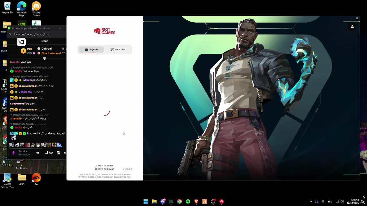Open the Windows Start menu
The height and width of the screenshot is (206, 367).
point(146,201)
